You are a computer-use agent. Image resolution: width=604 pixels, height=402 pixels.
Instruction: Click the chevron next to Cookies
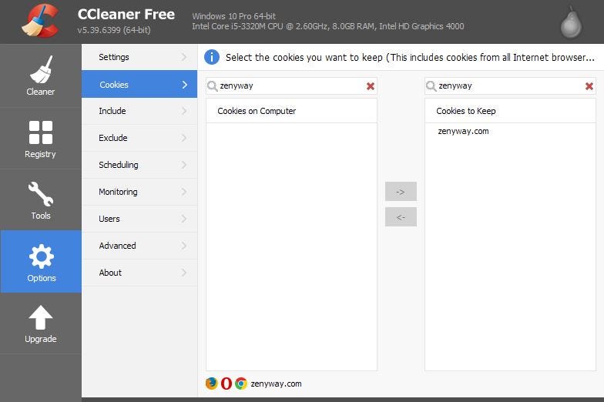click(x=185, y=85)
